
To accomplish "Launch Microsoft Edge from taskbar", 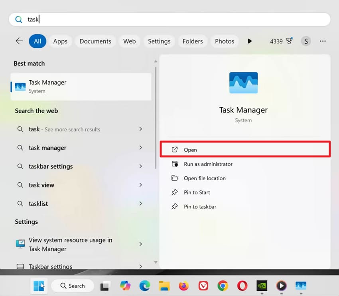I will (x=145, y=286).
